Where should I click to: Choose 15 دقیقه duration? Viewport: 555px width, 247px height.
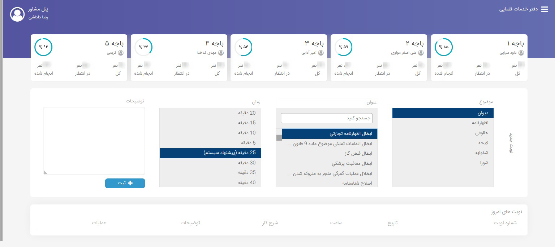point(210,123)
